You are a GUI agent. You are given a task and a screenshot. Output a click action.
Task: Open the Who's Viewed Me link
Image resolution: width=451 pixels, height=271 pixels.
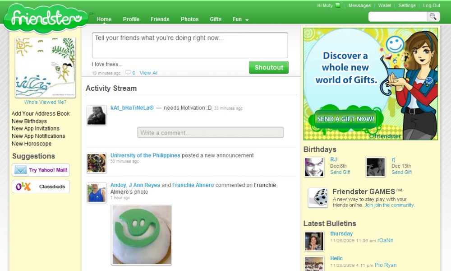[45, 102]
